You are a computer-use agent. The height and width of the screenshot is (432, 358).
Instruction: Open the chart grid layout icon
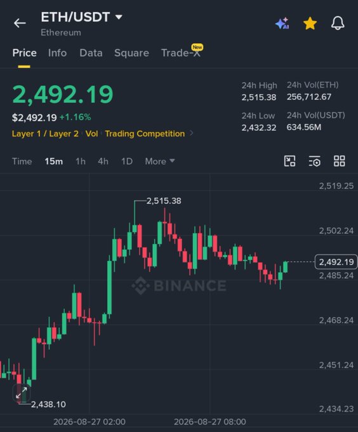point(339,161)
